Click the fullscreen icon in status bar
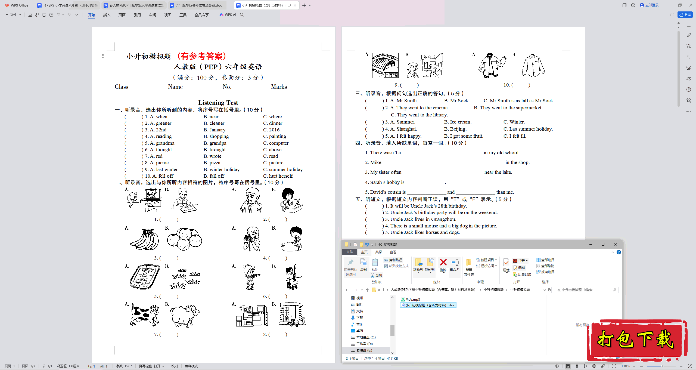This screenshot has width=696, height=370. tap(690, 366)
